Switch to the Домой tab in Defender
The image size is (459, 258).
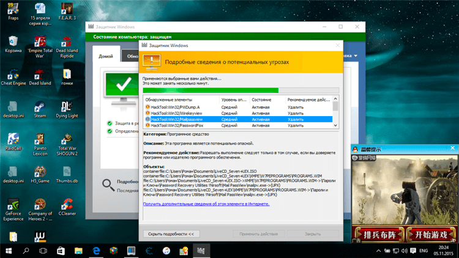[106, 56]
